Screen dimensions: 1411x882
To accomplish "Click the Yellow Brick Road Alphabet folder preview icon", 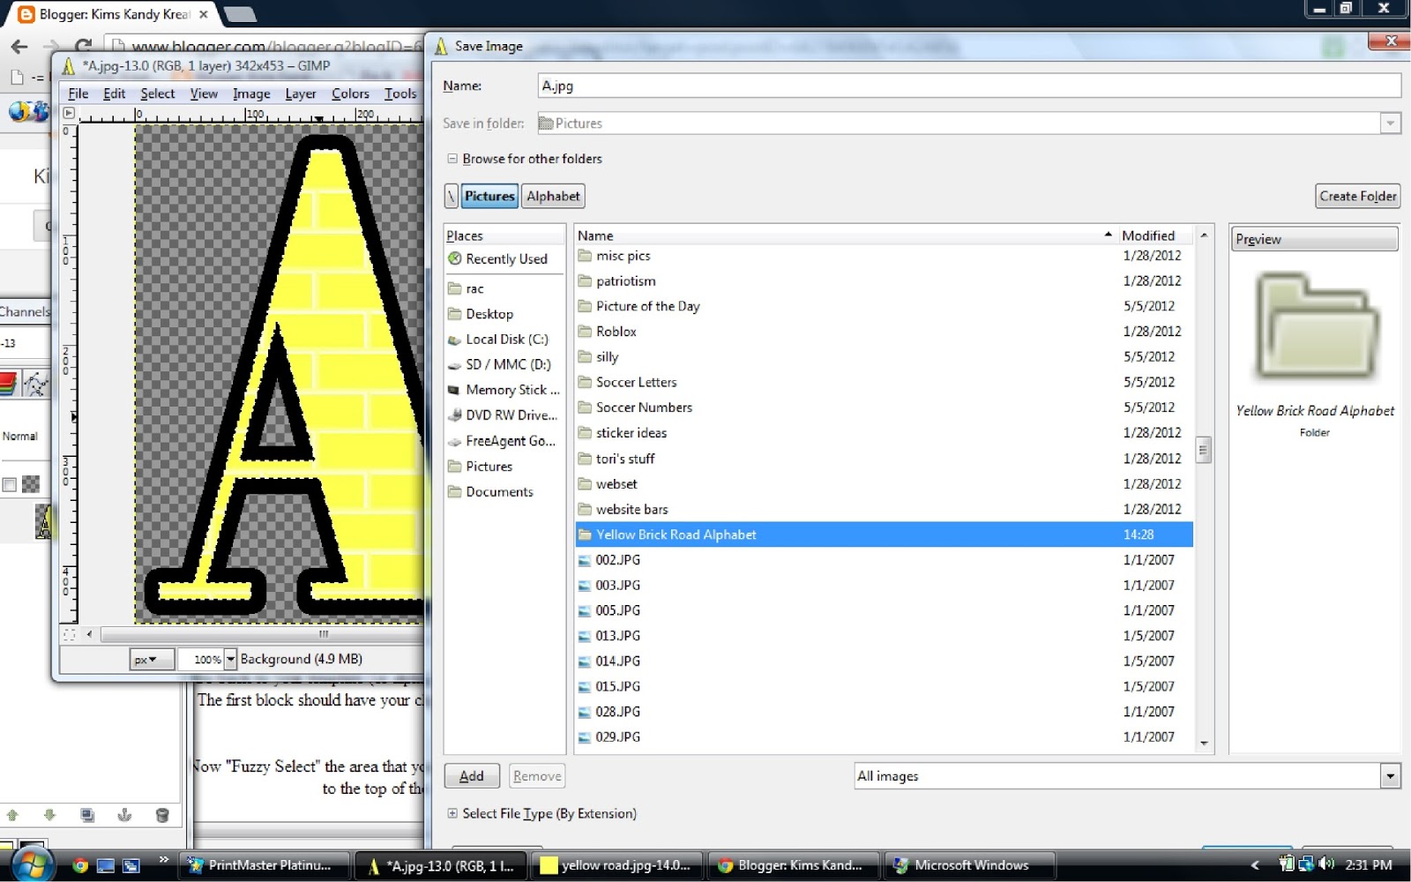I will tap(1314, 326).
